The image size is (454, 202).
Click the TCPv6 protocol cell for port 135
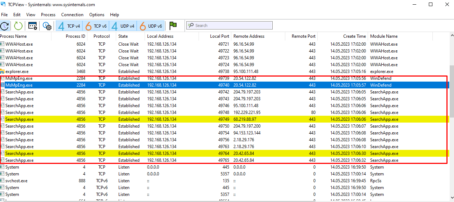pyautogui.click(x=102, y=181)
